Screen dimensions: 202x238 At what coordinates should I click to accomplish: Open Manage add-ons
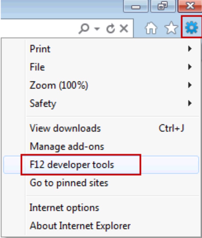tap(67, 146)
